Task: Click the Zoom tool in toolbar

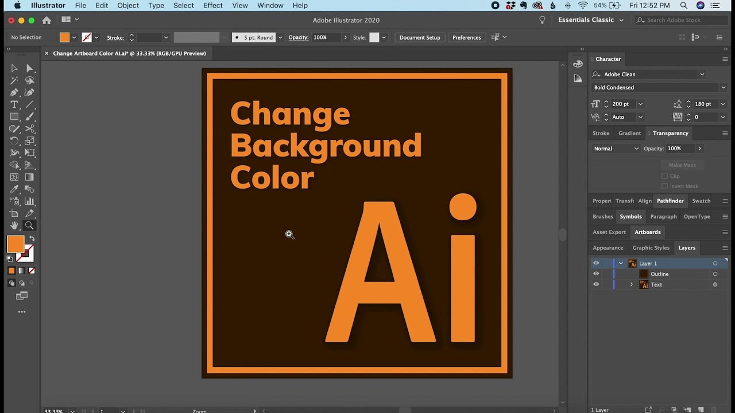Action: tap(29, 225)
